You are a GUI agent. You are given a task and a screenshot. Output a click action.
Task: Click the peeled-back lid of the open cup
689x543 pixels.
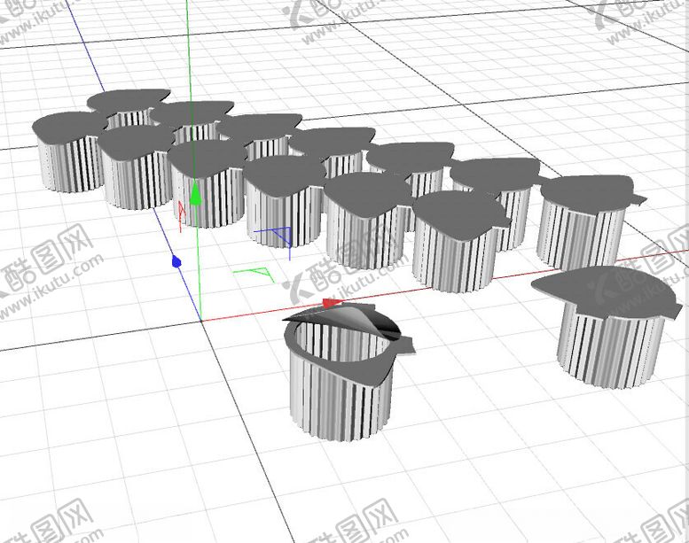pos(345,321)
